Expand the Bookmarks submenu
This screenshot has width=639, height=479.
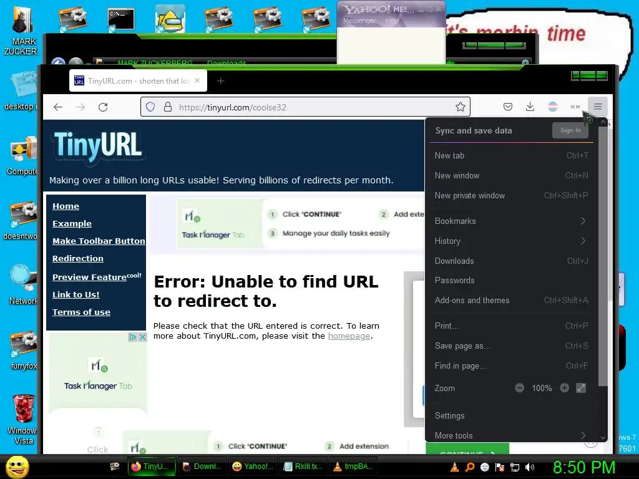point(511,221)
